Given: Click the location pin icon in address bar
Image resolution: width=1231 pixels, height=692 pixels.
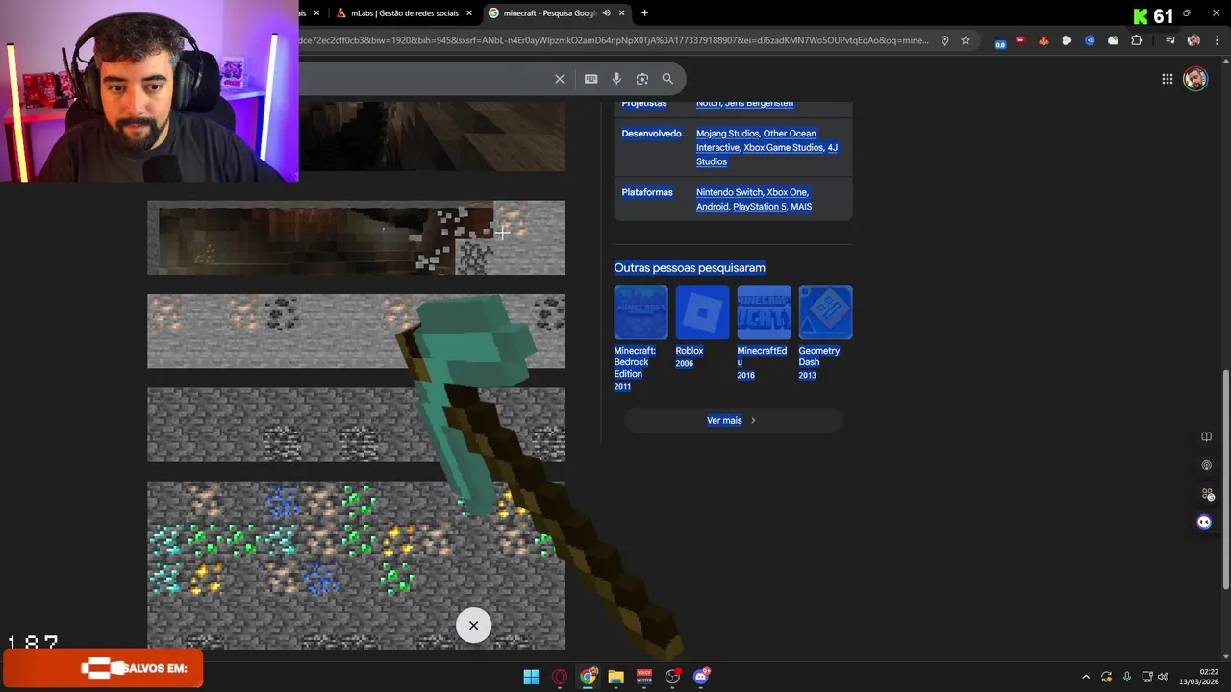Looking at the screenshot, I should click(x=944, y=40).
